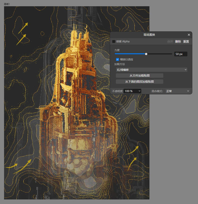Open the 混合模式 正常 dropdown
This screenshot has height=204, width=198.
(177, 91)
